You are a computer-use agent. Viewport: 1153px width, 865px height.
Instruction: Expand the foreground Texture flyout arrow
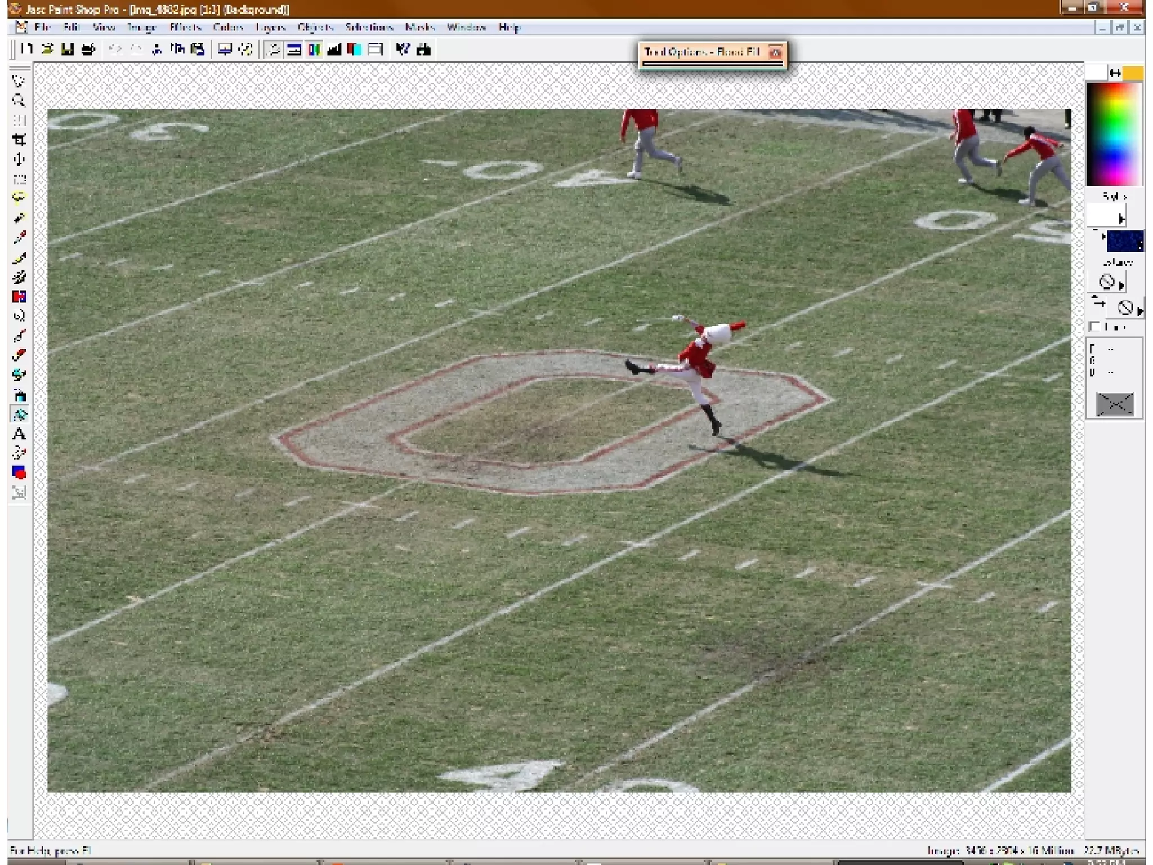pos(1121,286)
